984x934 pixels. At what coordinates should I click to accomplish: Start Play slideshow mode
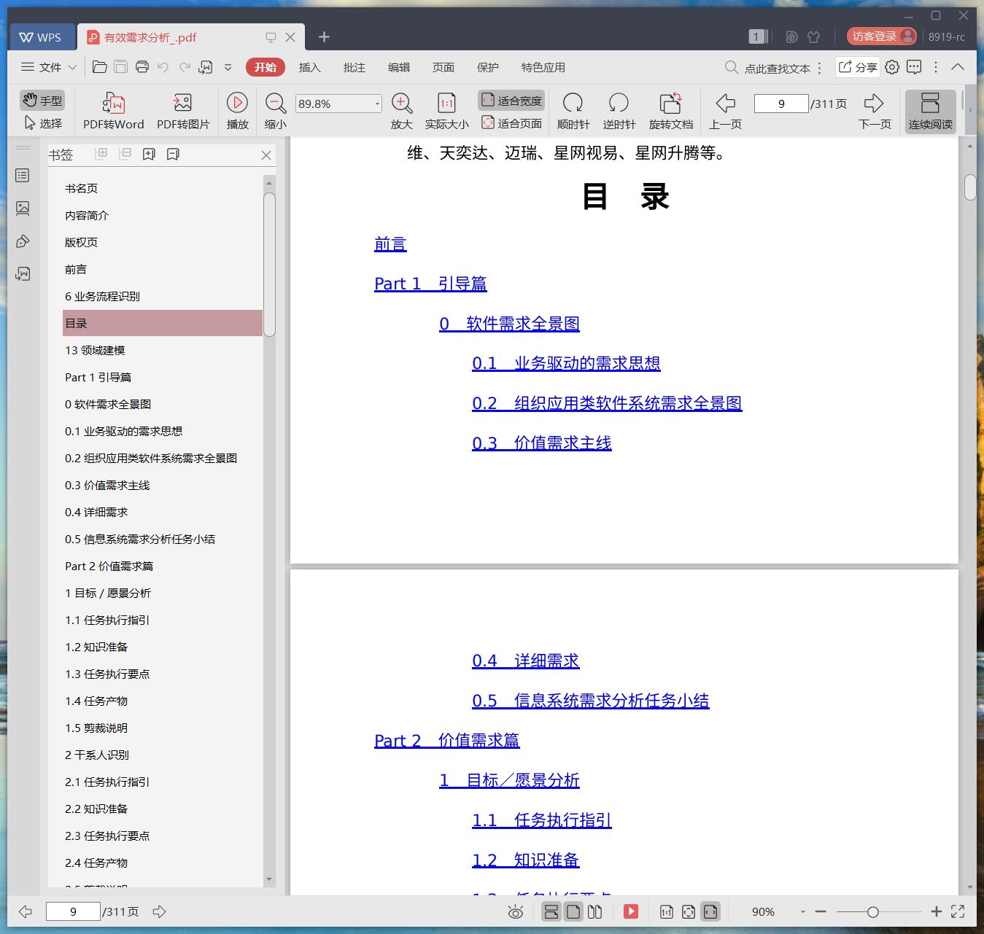[x=237, y=111]
